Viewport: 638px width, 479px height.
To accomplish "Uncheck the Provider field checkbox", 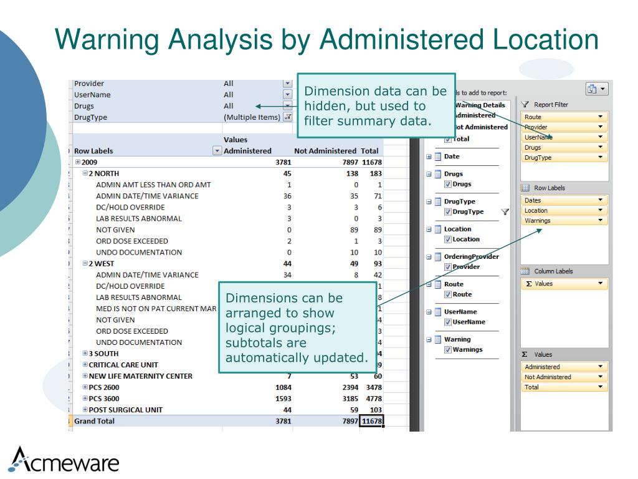I will tap(448, 267).
